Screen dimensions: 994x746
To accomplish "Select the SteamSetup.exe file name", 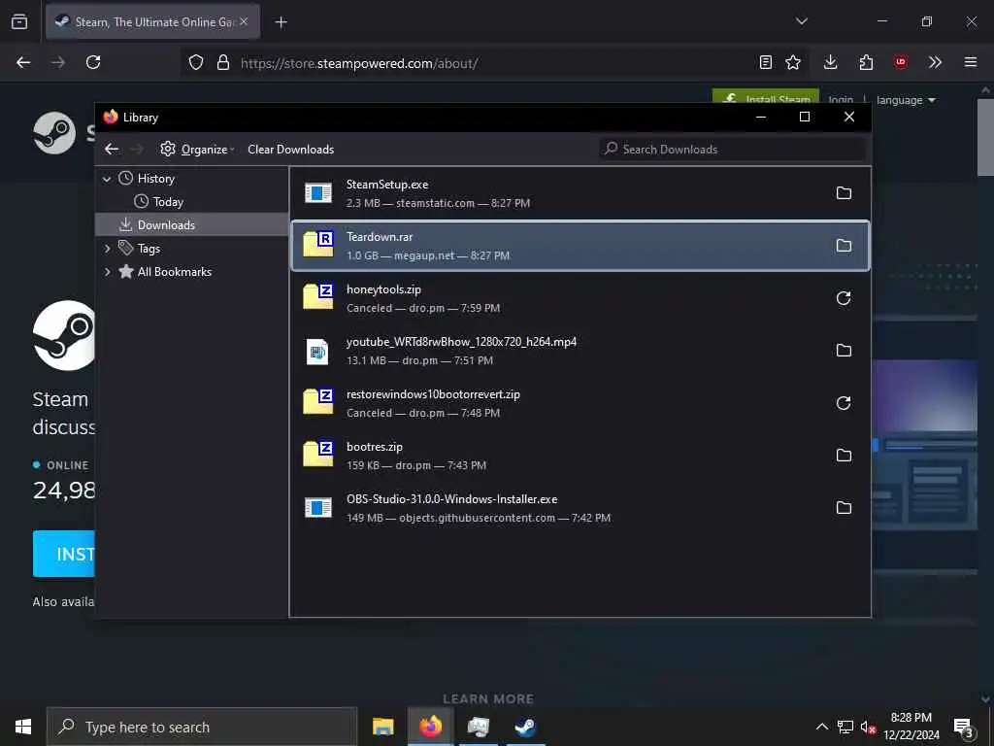I will pyautogui.click(x=386, y=185).
